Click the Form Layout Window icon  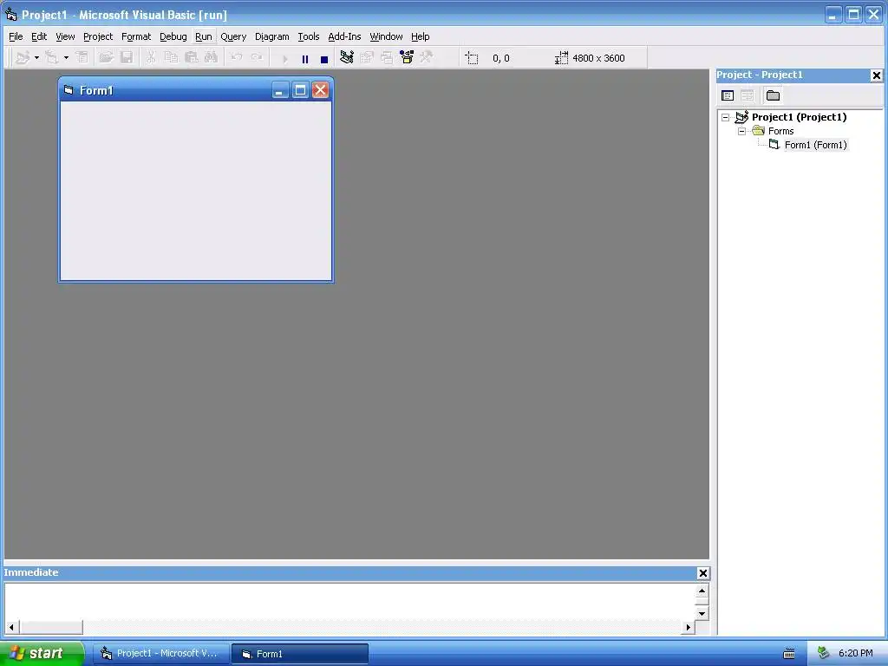click(387, 58)
